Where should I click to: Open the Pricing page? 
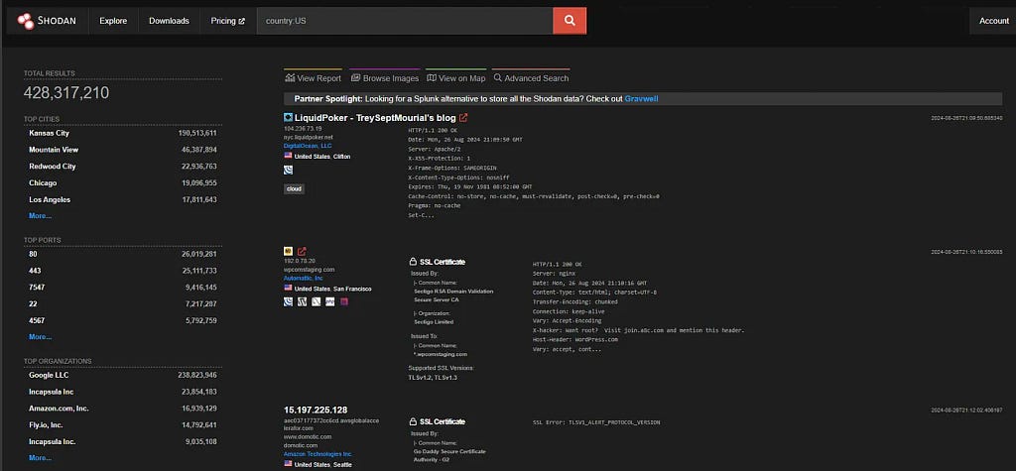pos(228,21)
